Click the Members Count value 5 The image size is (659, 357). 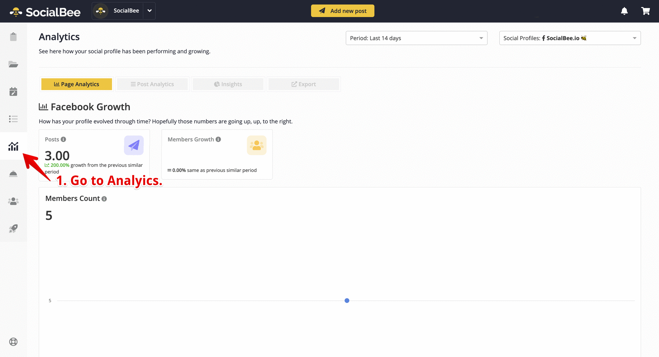click(49, 216)
